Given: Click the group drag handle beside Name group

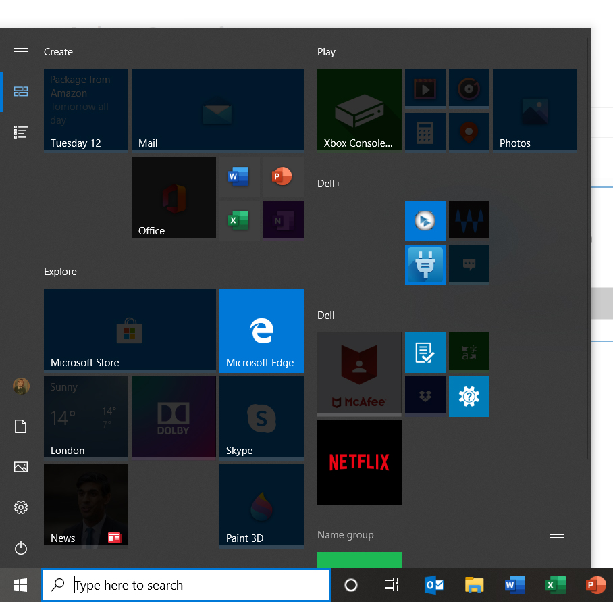Looking at the screenshot, I should click(557, 536).
